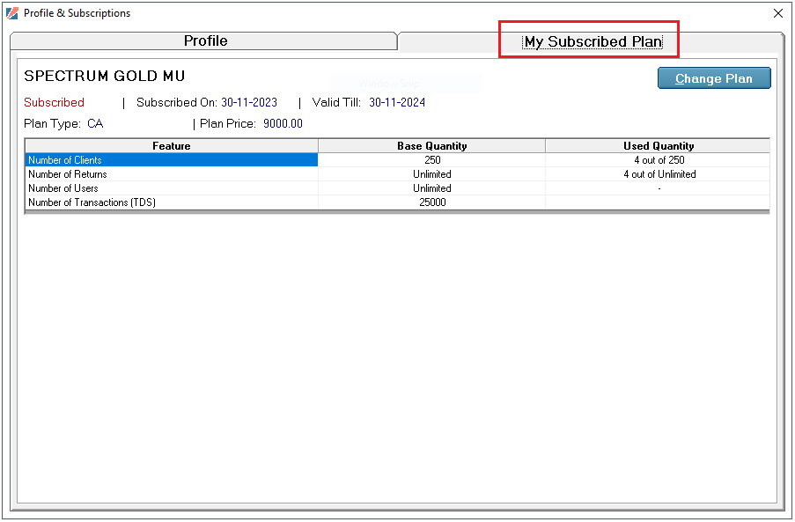This screenshot has width=795, height=522.
Task: Click the 250 base quantity cell
Action: pyautogui.click(x=432, y=160)
